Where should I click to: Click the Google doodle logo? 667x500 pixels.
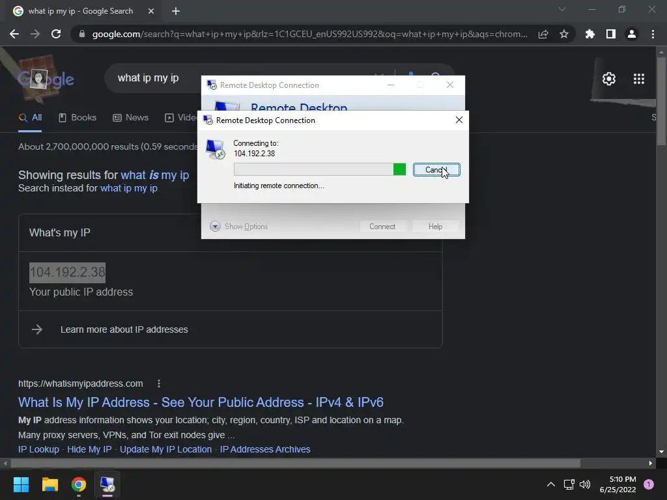(45, 79)
